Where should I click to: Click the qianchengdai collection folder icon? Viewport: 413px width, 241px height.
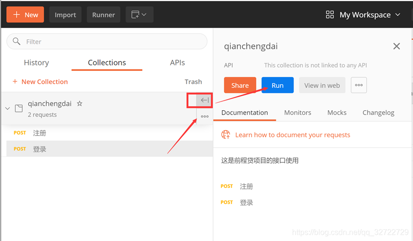[x=19, y=108]
